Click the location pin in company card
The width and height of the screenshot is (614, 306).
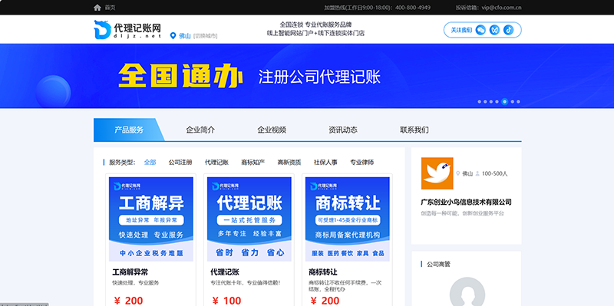pyautogui.click(x=457, y=173)
